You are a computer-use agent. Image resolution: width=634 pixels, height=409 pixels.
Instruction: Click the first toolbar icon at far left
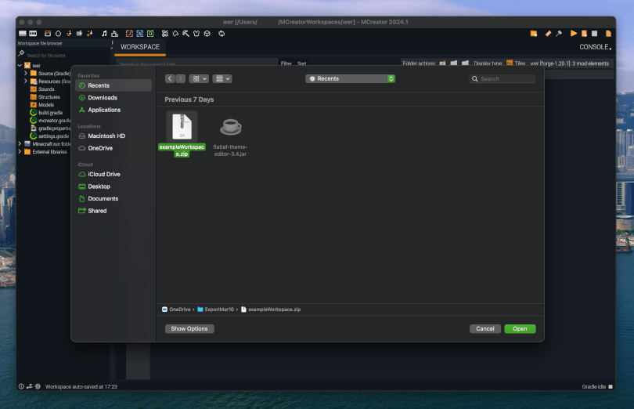coord(23,34)
